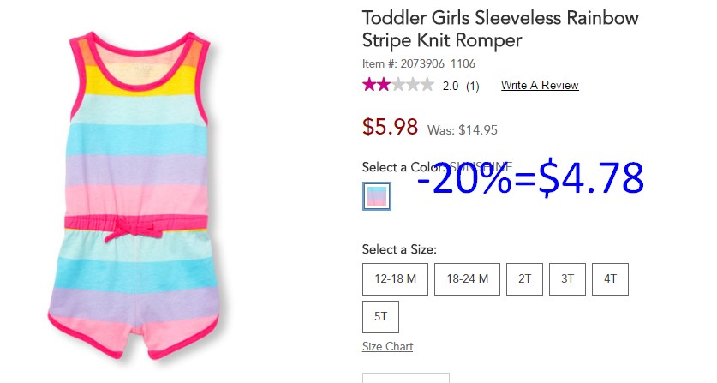
Task: Pick the 2T size option
Action: [x=524, y=279]
